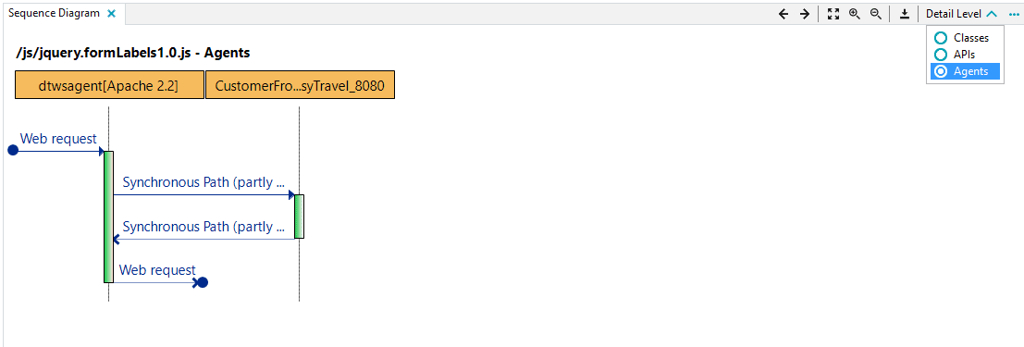Image resolution: width=1024 pixels, height=347 pixels.
Task: Click the first Synchronous Path call arrow
Action: [204, 194]
